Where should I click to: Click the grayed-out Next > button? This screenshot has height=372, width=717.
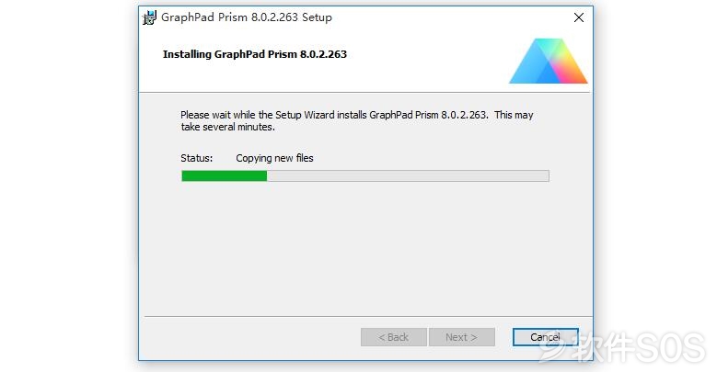tap(461, 337)
